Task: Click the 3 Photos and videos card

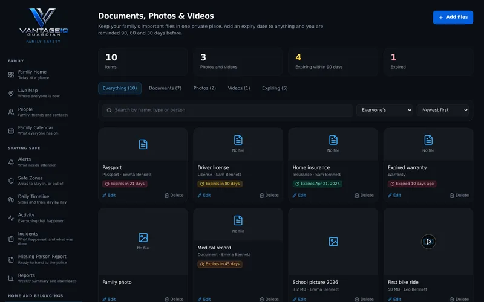Action: click(238, 62)
